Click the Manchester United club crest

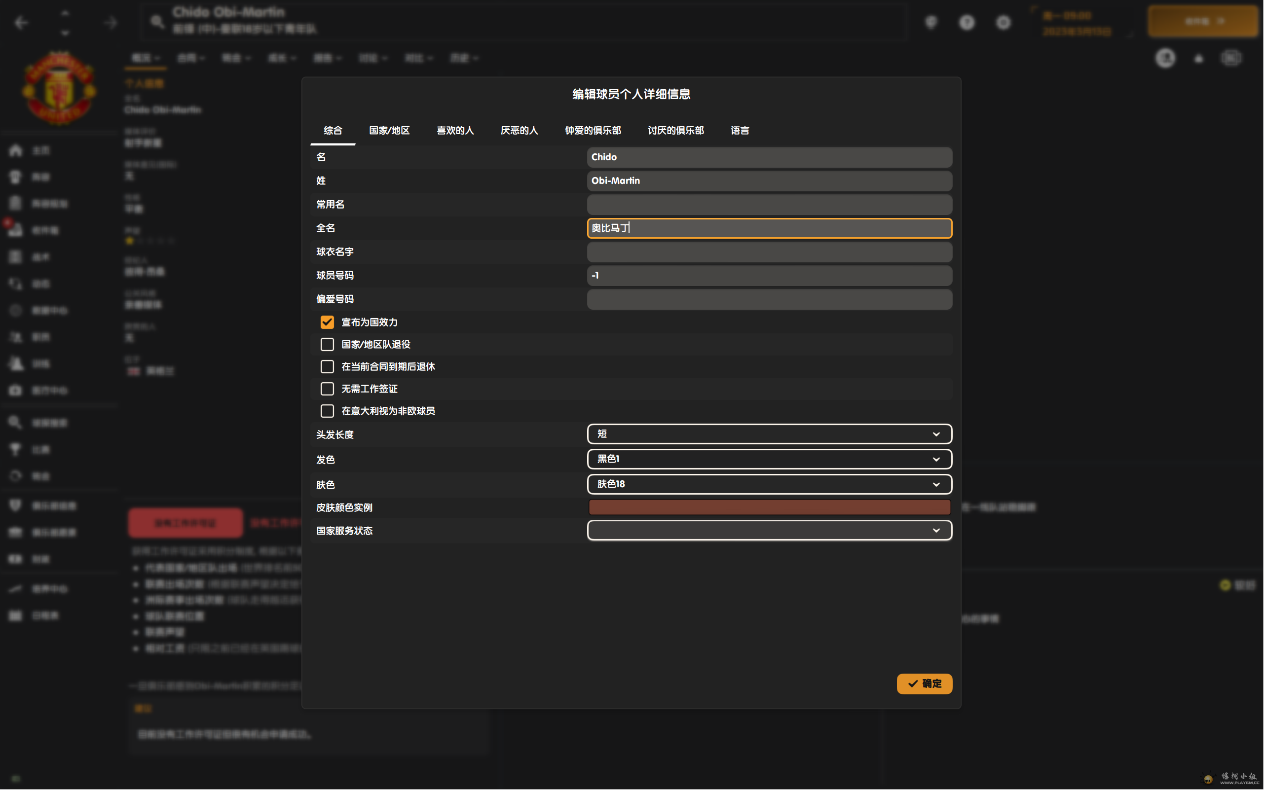(x=60, y=87)
